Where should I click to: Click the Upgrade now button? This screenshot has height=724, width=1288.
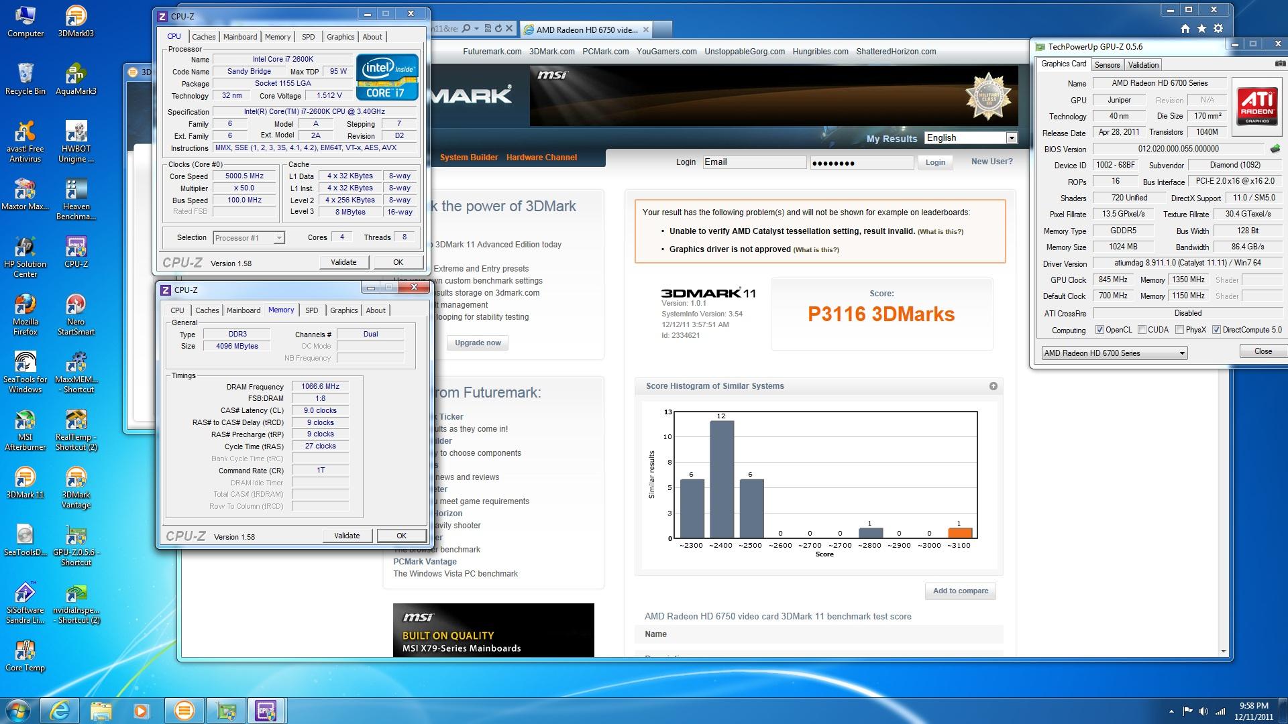(478, 343)
